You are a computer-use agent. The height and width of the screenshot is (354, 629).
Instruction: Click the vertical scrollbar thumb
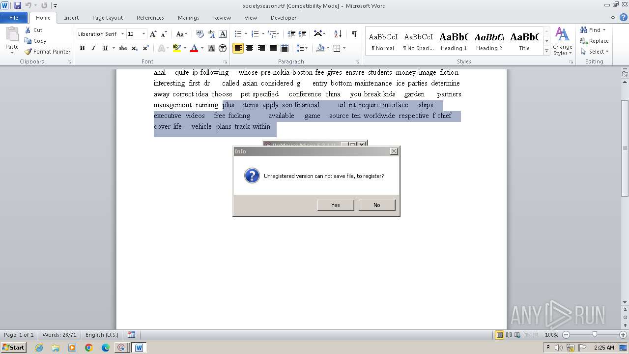[x=625, y=147]
